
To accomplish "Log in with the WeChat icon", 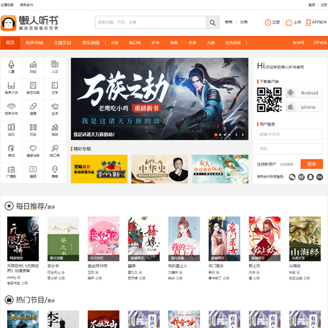I will point(292,177).
